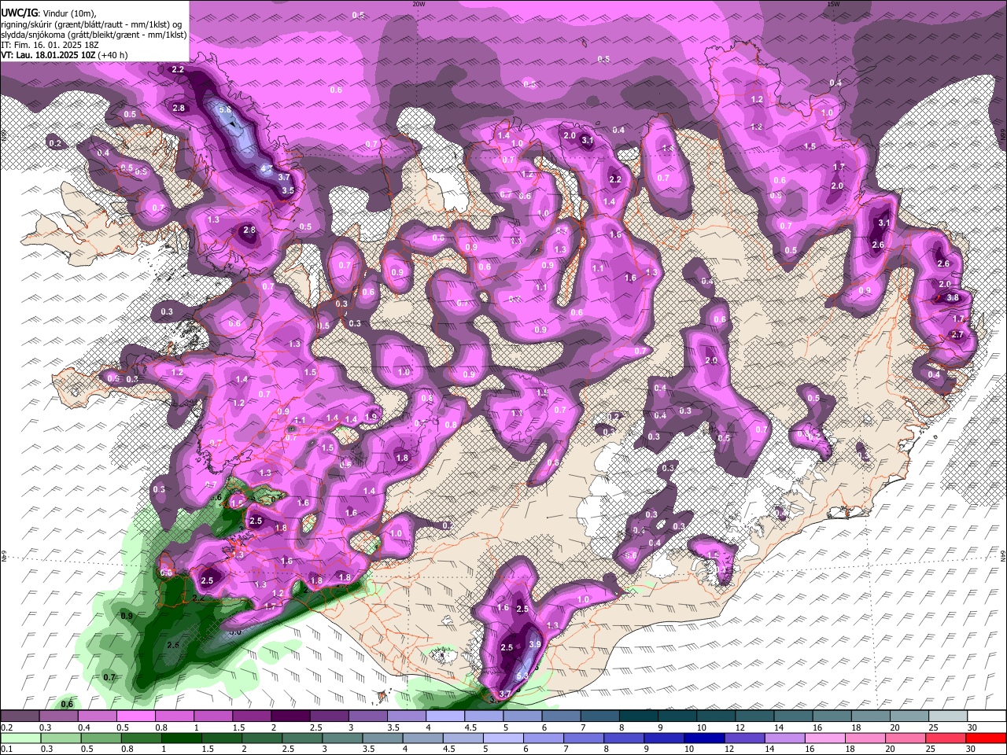Click the 'IT: Fim. 16. 01. 2025 18Z' line
Viewport: 1007px width, 755px height.
point(48,45)
